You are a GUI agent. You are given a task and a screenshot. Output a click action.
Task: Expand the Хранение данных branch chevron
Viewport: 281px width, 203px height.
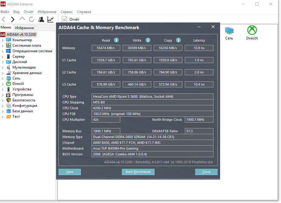coord(2,73)
